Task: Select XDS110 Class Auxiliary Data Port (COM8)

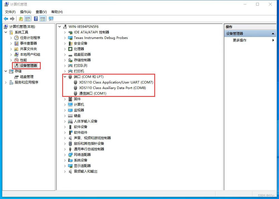Action: [x=112, y=88]
